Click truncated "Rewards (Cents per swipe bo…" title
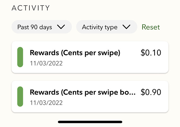180x127 pixels. tap(83, 92)
